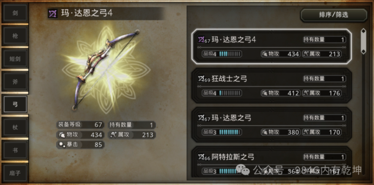This screenshot has width=374, height=185.
Task: Select the 玛·达恩之弓 grade 3 entry
Action: coord(272,125)
